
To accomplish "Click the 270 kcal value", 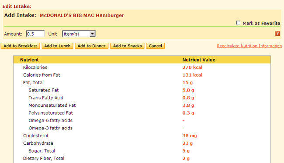I will pyautogui.click(x=192, y=68).
